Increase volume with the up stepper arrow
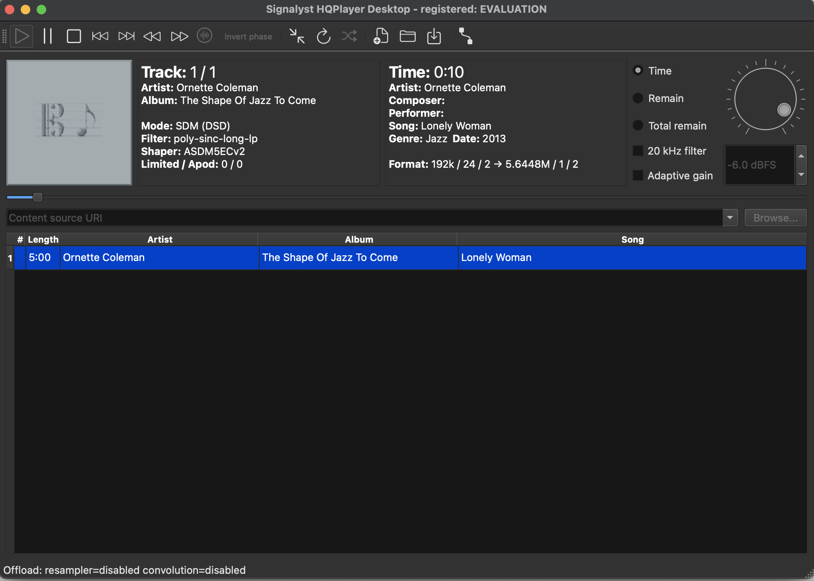This screenshot has width=814, height=581. [801, 155]
